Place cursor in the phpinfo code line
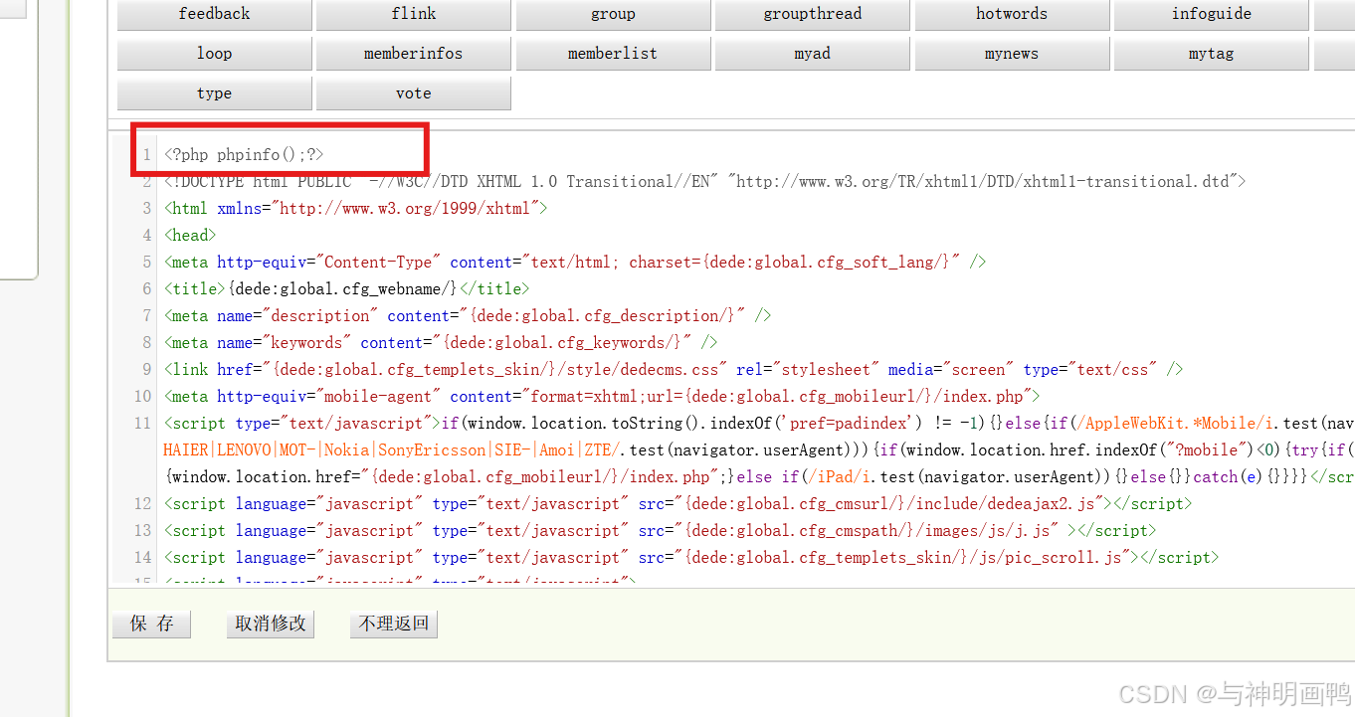1355x717 pixels. 244,154
